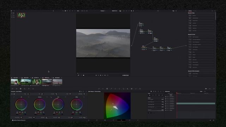The width and height of the screenshot is (226, 127).
Task: Reset the Offset wheel with its reset icon
Action: click(x=84, y=97)
